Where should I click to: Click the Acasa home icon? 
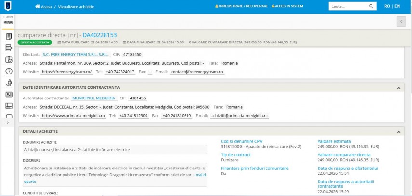(x=38, y=7)
